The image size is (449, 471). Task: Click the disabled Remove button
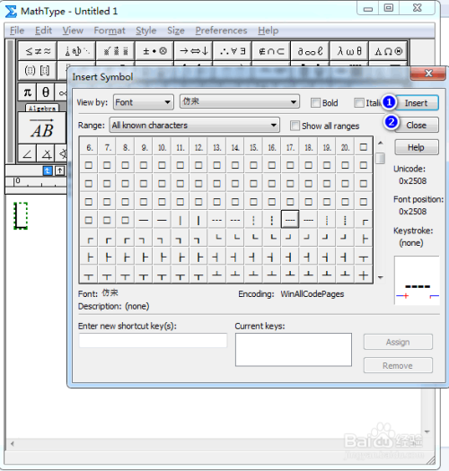398,365
